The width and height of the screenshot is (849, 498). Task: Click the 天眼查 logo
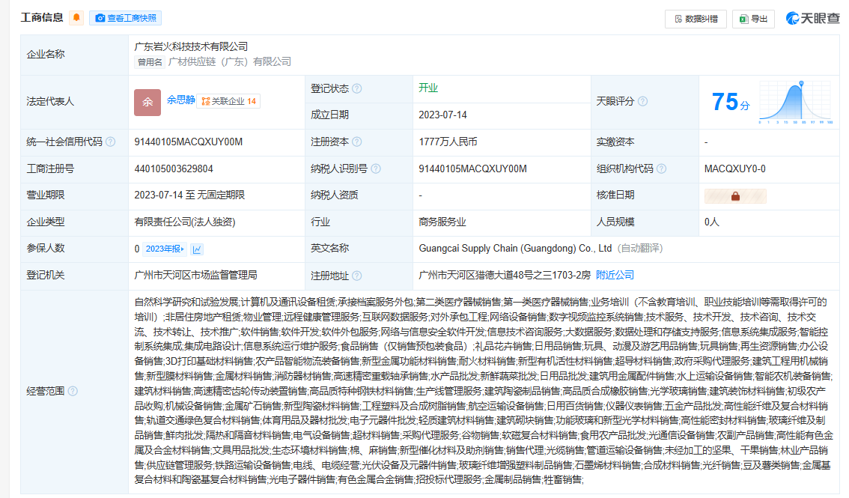pos(812,19)
